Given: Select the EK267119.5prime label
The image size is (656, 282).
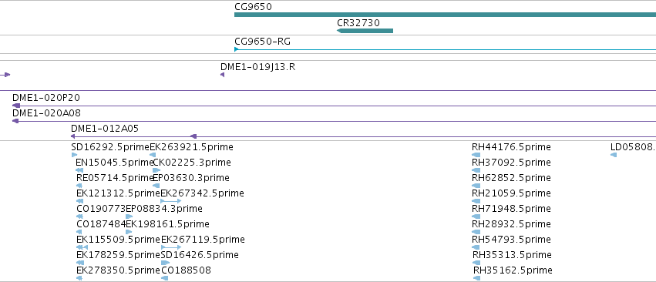Looking at the screenshot, I should [x=203, y=240].
